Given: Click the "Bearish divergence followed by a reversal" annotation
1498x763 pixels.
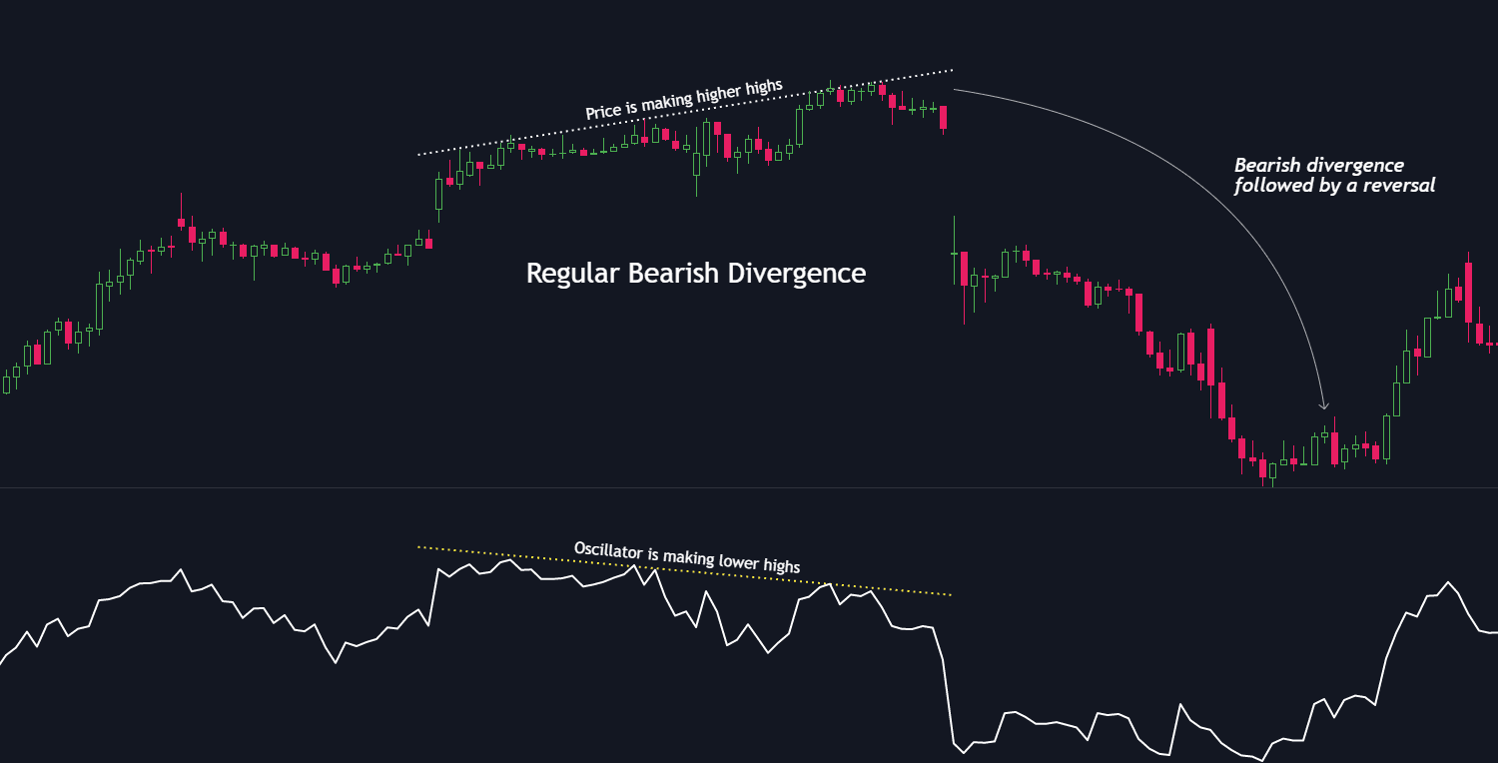Looking at the screenshot, I should click(x=1333, y=175).
